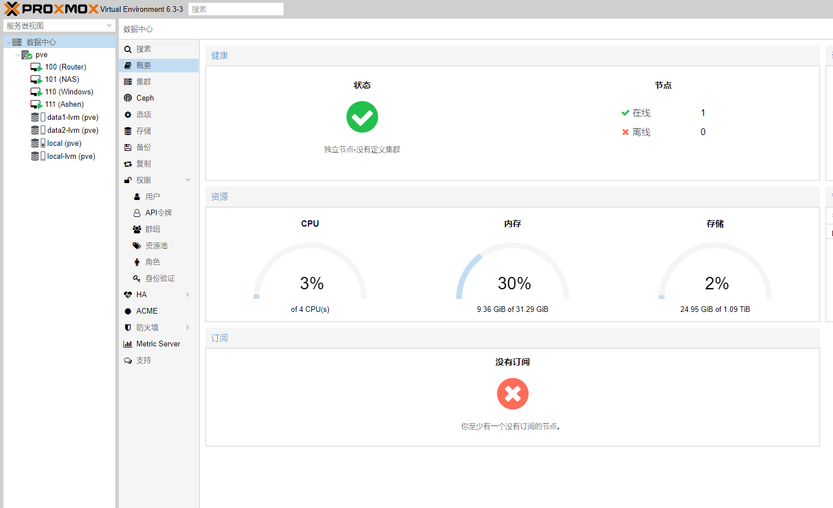Click the text of 4 CPU(s)

tap(310, 310)
